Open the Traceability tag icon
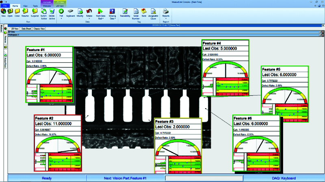 (x=125, y=11)
